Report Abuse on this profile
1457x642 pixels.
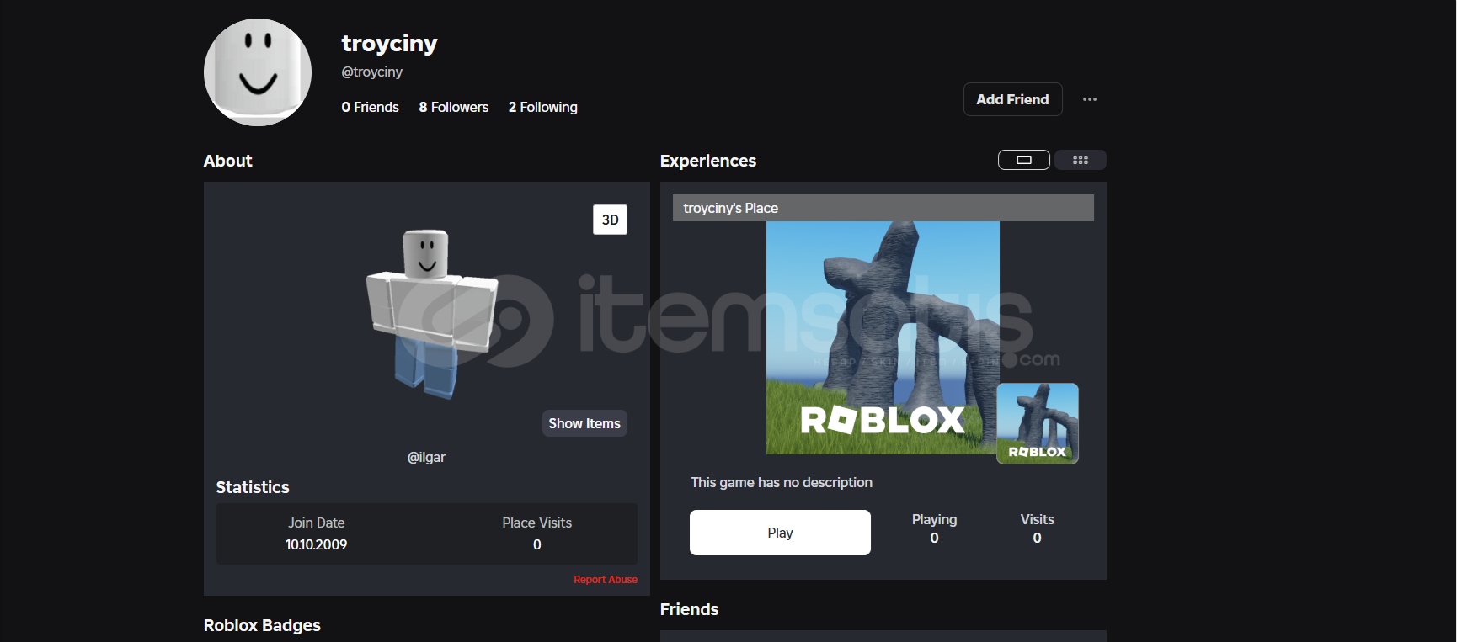coord(606,580)
